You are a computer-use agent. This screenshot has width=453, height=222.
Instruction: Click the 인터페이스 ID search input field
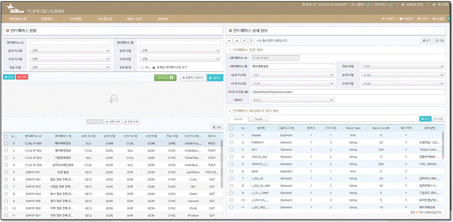(70, 43)
